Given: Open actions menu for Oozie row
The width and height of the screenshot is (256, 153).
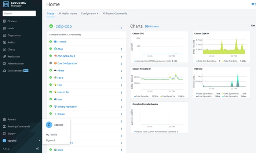Looking at the screenshot, I should pos(121,150).
